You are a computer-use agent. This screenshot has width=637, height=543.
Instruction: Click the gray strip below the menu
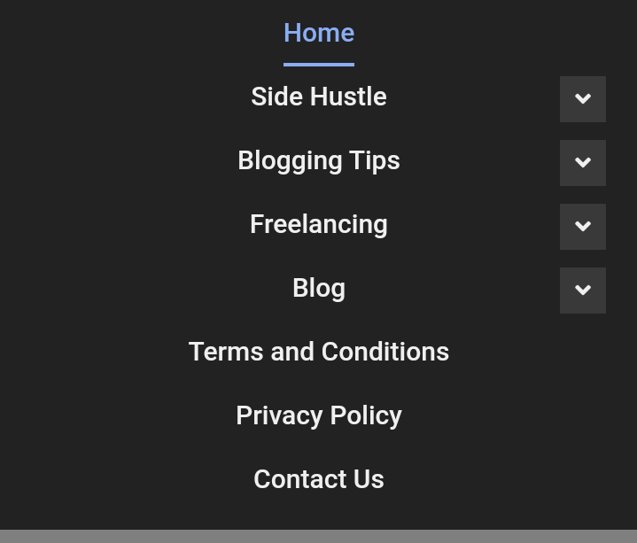click(319, 537)
